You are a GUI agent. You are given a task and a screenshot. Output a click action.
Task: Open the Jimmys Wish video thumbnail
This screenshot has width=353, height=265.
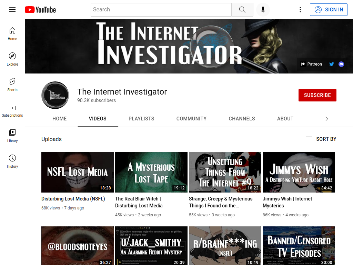[299, 172]
